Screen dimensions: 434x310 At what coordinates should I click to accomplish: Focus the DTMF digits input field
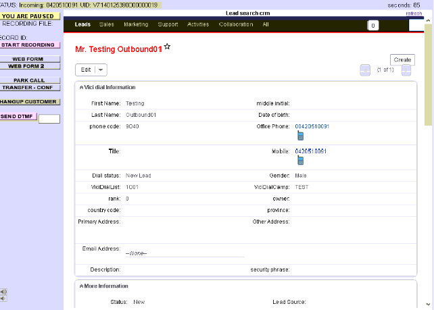(49, 119)
